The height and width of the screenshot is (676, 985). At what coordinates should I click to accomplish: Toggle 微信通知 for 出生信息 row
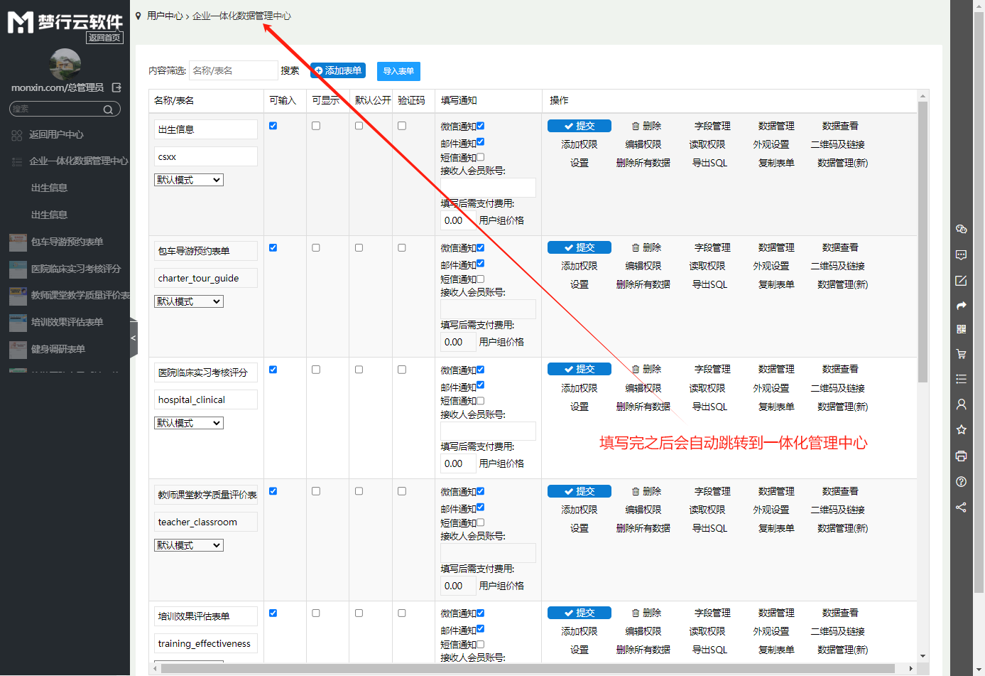[x=480, y=126]
